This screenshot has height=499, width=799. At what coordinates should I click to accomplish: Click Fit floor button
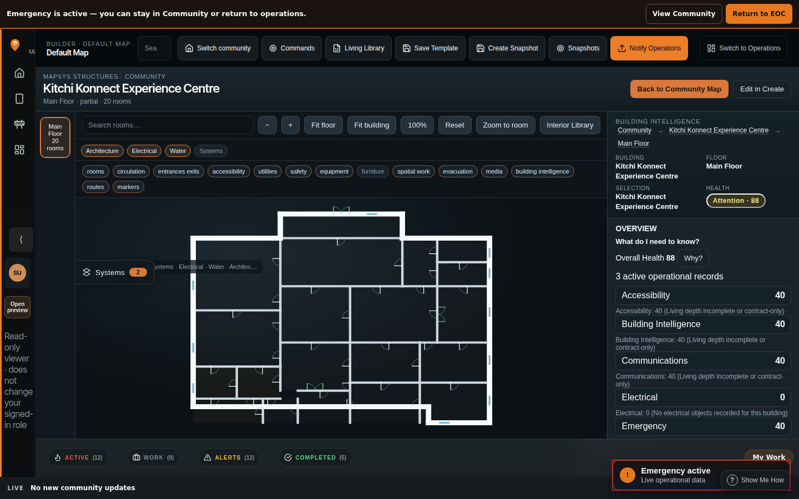323,125
